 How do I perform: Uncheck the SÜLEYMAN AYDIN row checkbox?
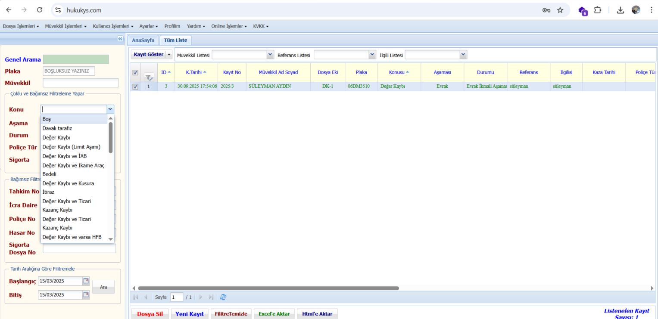[135, 87]
